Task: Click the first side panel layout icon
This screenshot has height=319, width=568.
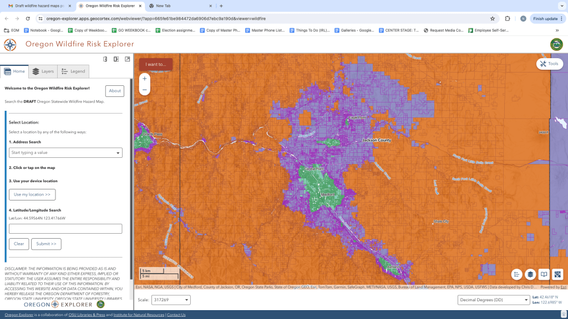Action: click(105, 59)
